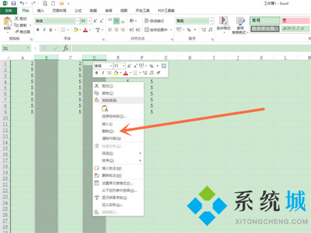Select the Normal (常规) cell style
Viewport: 311px width, 233px height.
tap(265, 21)
